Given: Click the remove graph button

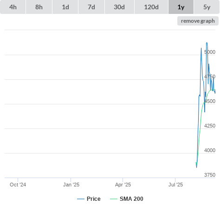Looking at the screenshot, I should coord(198,21).
